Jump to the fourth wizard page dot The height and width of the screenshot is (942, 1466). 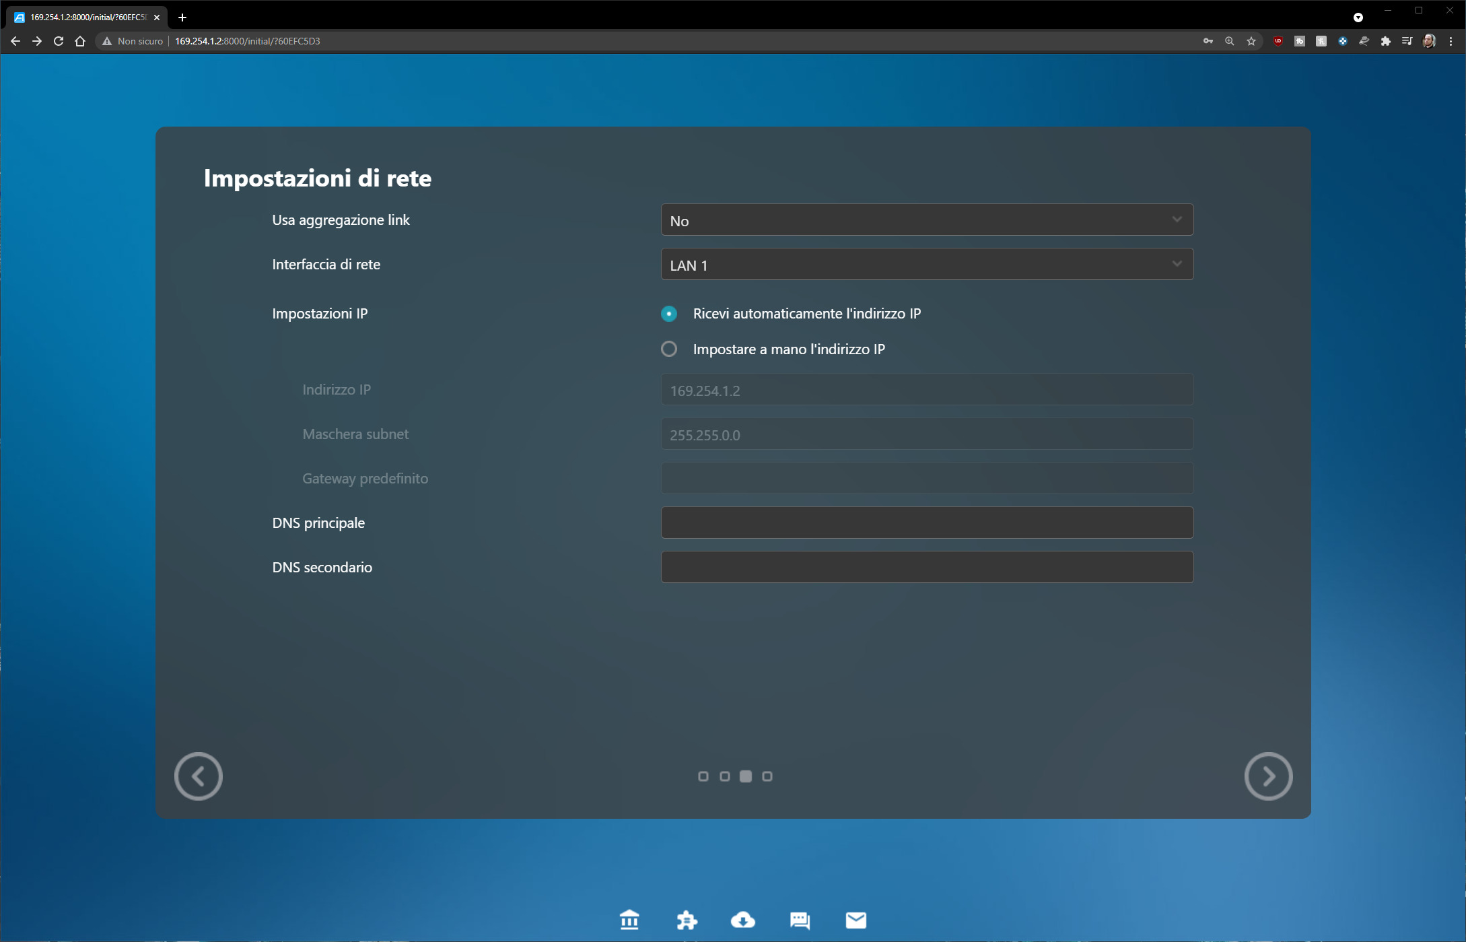pyautogui.click(x=767, y=776)
